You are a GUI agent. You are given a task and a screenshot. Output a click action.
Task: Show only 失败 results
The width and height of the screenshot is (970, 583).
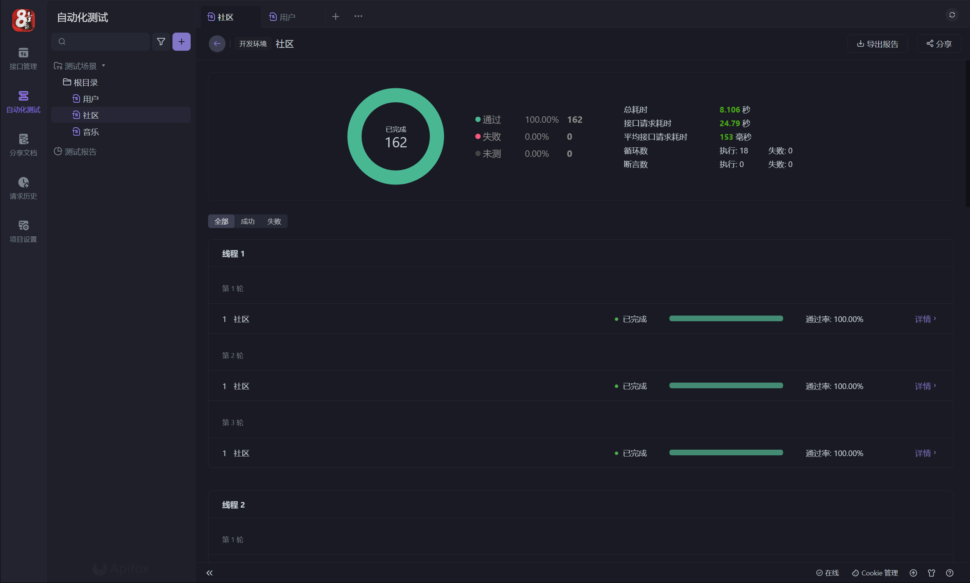(274, 221)
